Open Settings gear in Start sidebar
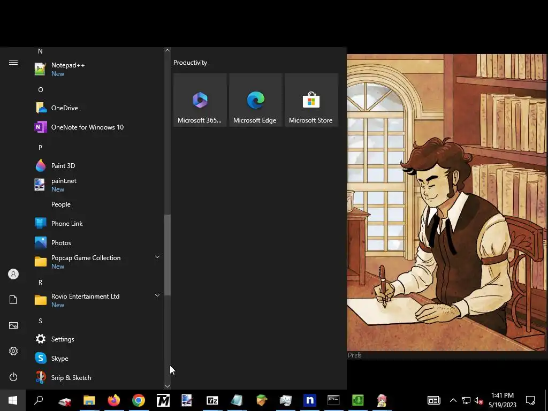The height and width of the screenshot is (411, 548). (x=13, y=351)
